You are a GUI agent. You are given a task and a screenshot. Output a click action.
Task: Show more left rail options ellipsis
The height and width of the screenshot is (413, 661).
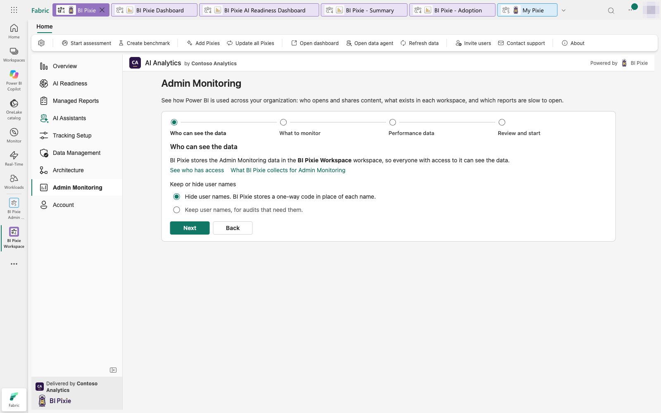(x=14, y=264)
